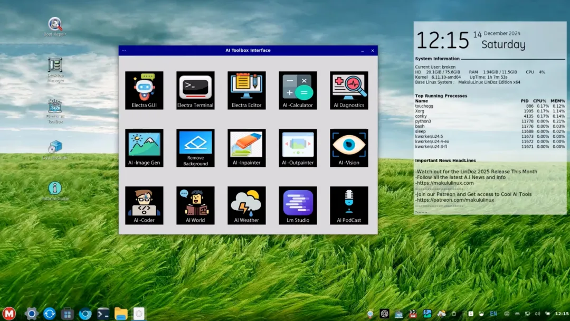Select the Tutorial-Guide desktop icon
The height and width of the screenshot is (321, 570).
[x=55, y=191]
